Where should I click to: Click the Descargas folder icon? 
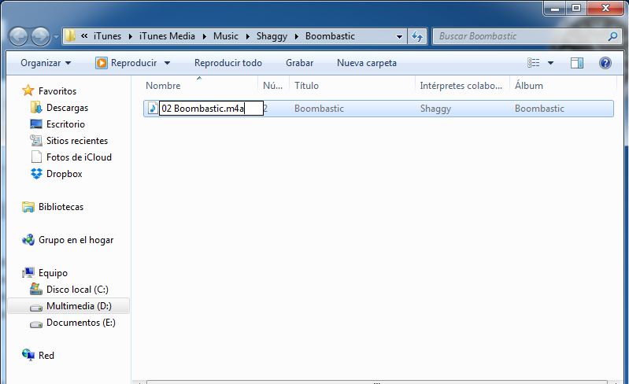pyautogui.click(x=36, y=108)
